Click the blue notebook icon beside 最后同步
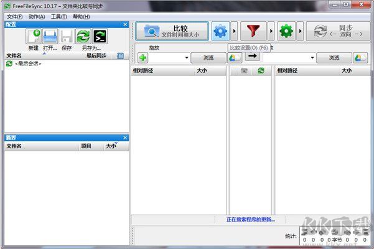This screenshot has height=249, width=374. point(120,56)
